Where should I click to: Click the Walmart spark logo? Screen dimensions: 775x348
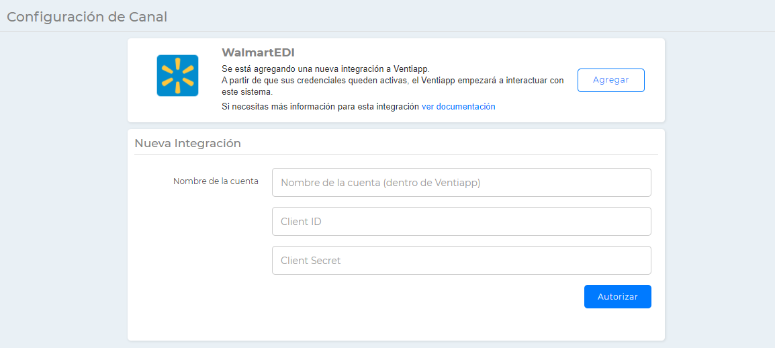click(177, 75)
